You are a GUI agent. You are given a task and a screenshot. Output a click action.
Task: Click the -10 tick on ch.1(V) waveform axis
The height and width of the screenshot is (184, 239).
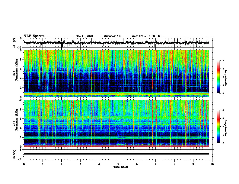pyautogui.click(x=20, y=48)
